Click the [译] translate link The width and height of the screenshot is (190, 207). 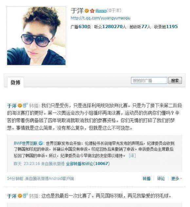(x=132, y=156)
